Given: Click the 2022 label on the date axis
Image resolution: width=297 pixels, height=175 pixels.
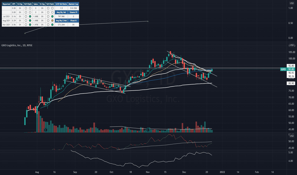Looking at the screenshot, I should click(x=222, y=172).
